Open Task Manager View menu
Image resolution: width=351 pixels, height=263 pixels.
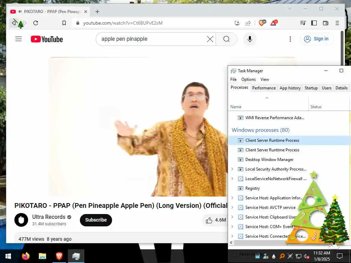[x=265, y=79]
